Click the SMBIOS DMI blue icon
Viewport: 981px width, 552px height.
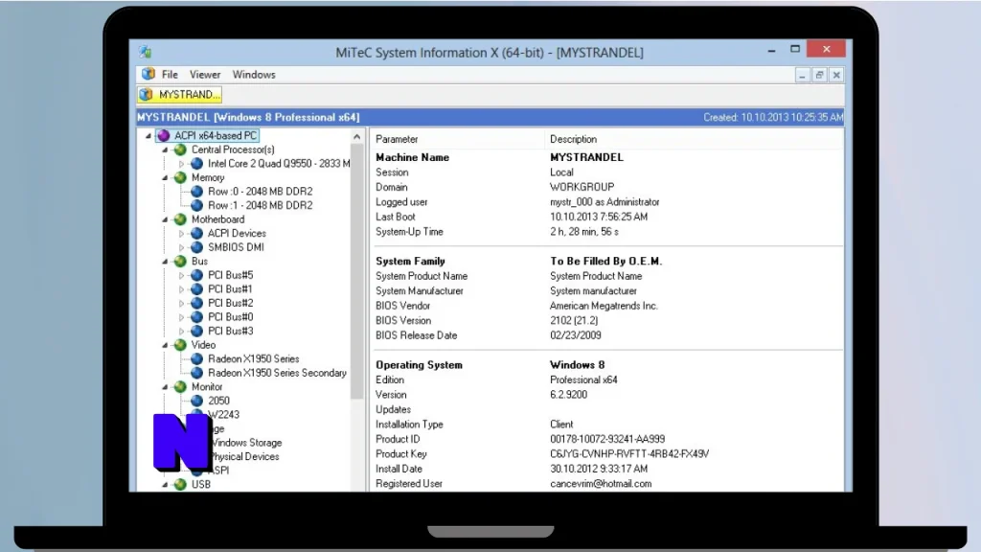tap(196, 247)
